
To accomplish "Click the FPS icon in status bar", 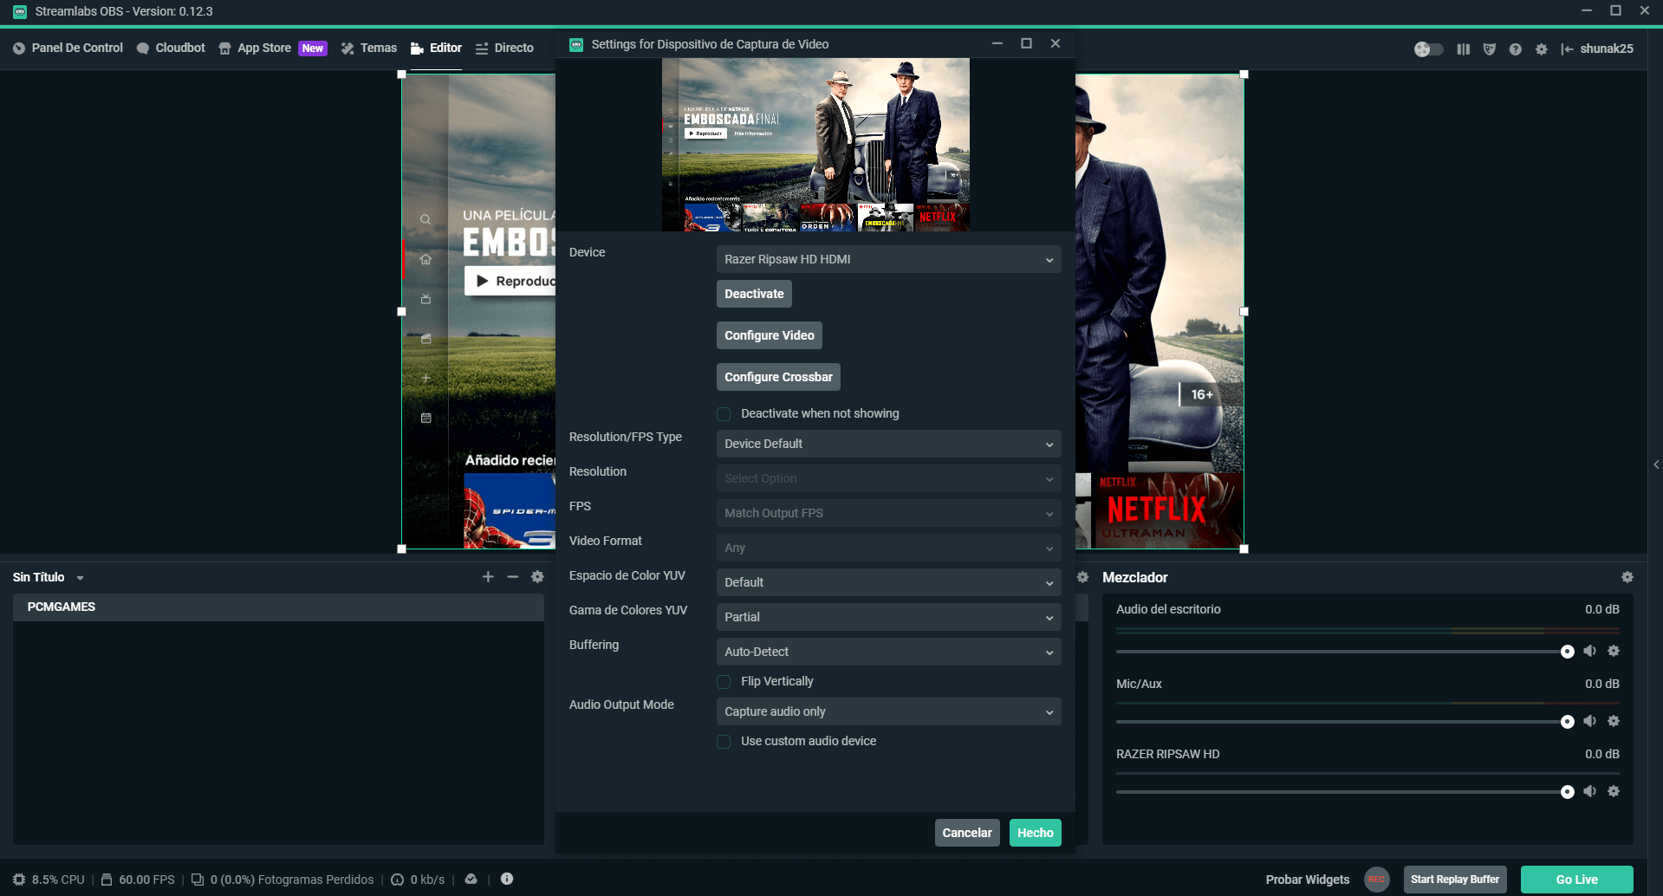I will coord(107,880).
